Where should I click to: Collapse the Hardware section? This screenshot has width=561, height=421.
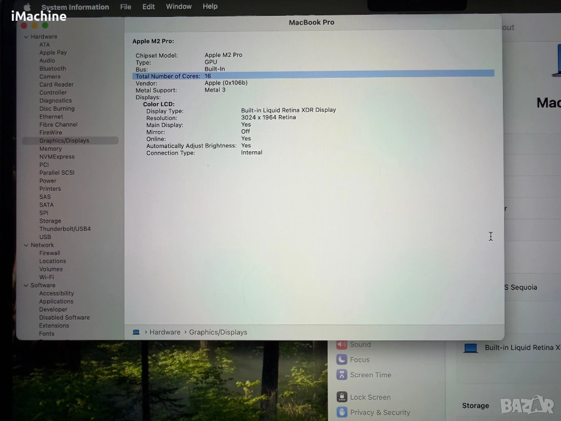tap(26, 37)
